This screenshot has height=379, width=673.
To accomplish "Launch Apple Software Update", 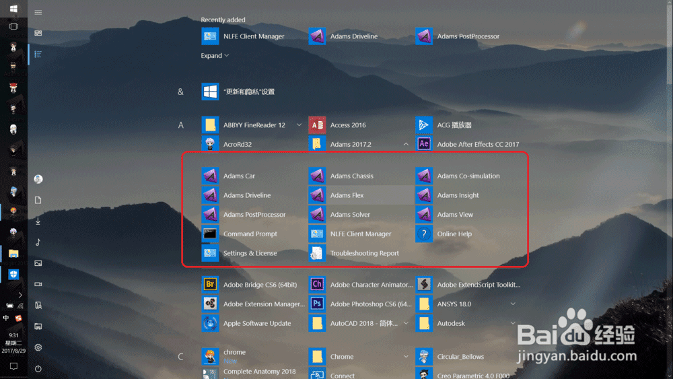I will [x=253, y=322].
